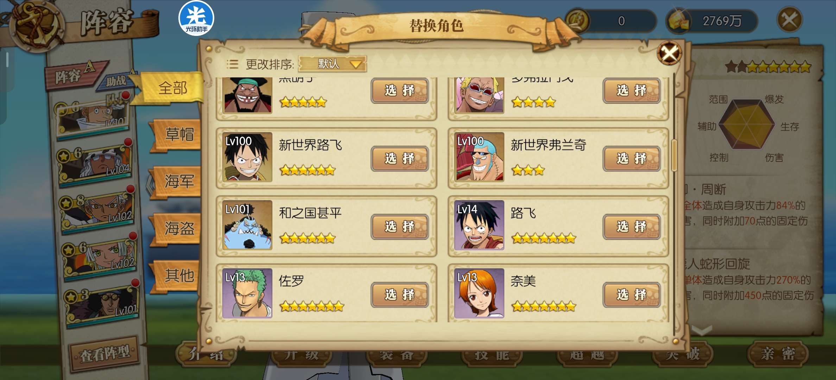Switch to the 草帽 category tab
Screen dimensions: 836x380
click(x=179, y=134)
